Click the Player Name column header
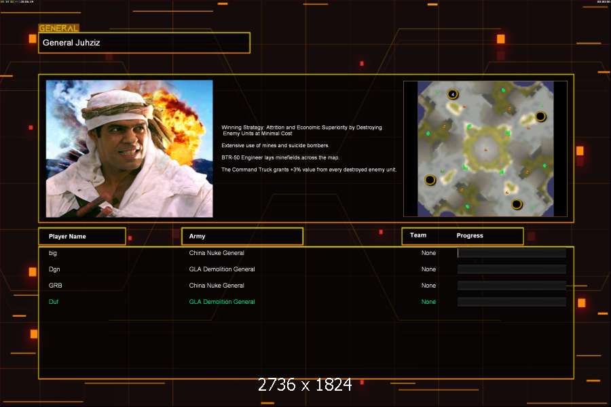The image size is (611, 407). (x=82, y=237)
